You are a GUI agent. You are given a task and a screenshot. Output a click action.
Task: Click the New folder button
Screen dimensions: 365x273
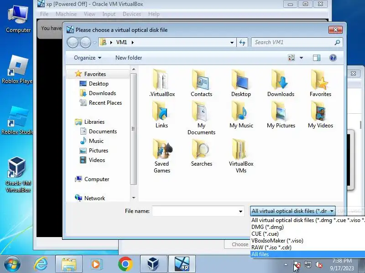pos(129,58)
